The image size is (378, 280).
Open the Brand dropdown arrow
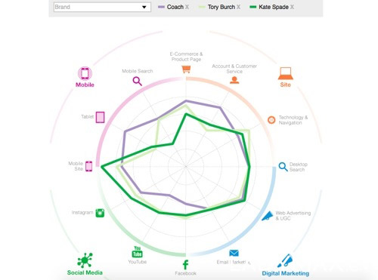click(x=144, y=7)
